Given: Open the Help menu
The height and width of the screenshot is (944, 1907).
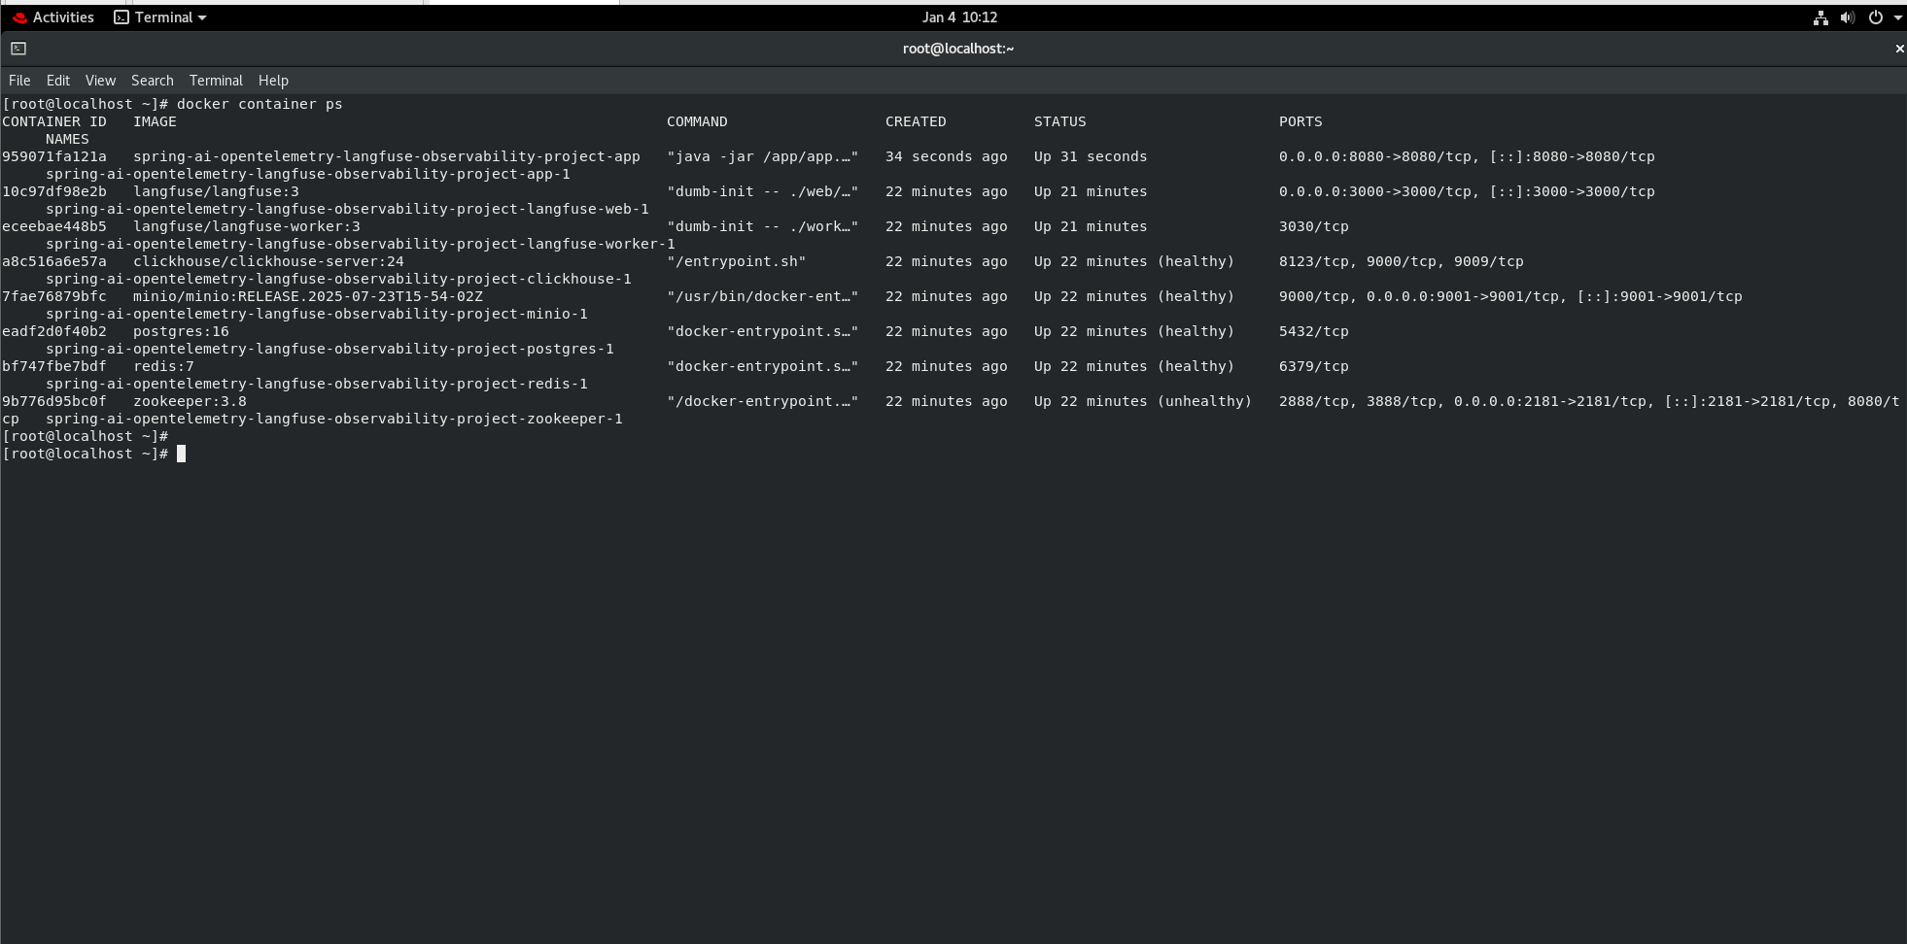Looking at the screenshot, I should [x=273, y=80].
